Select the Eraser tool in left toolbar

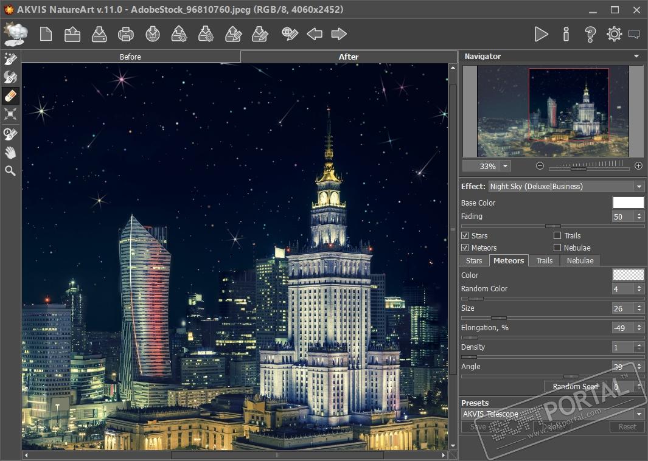point(10,95)
